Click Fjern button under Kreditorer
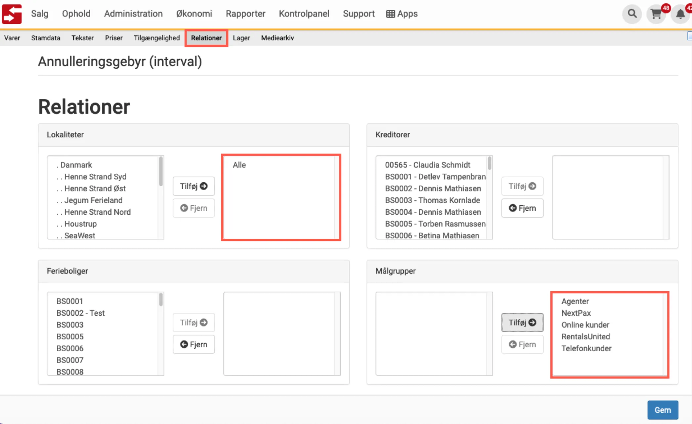This screenshot has height=424, width=692. coord(522,208)
